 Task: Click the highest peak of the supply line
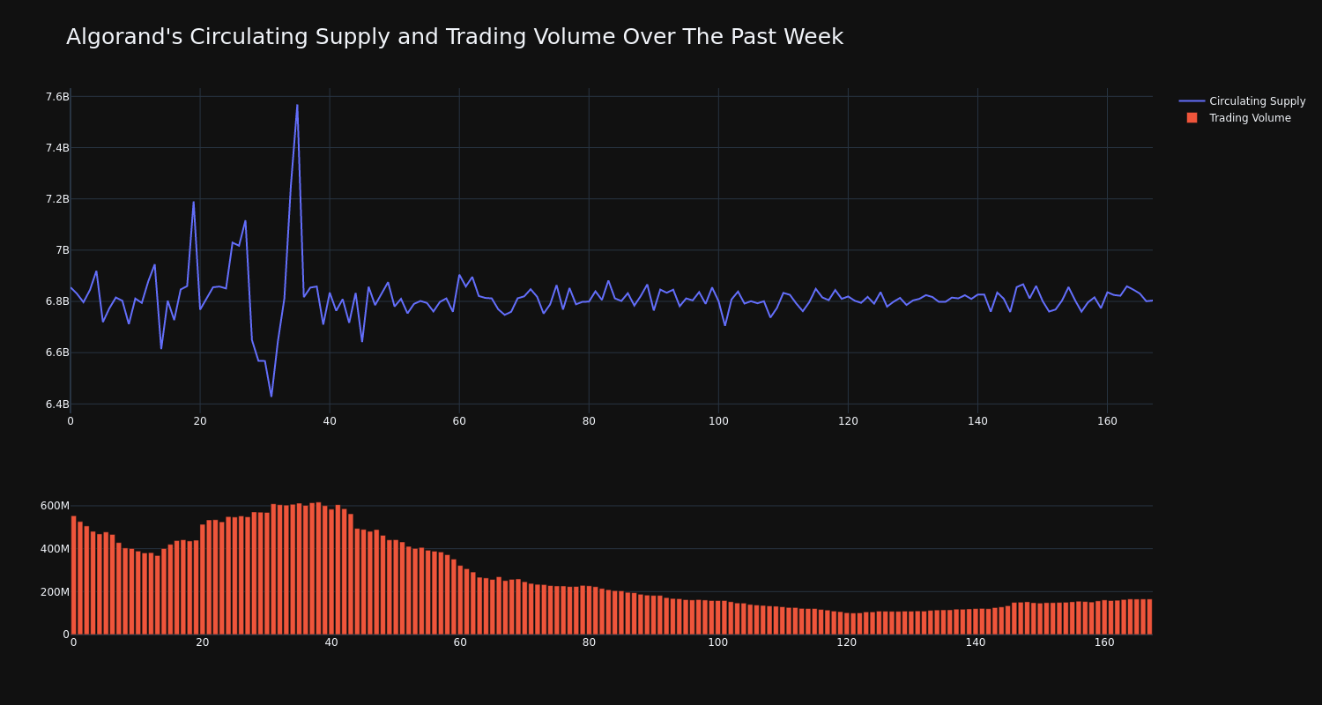[297, 106]
